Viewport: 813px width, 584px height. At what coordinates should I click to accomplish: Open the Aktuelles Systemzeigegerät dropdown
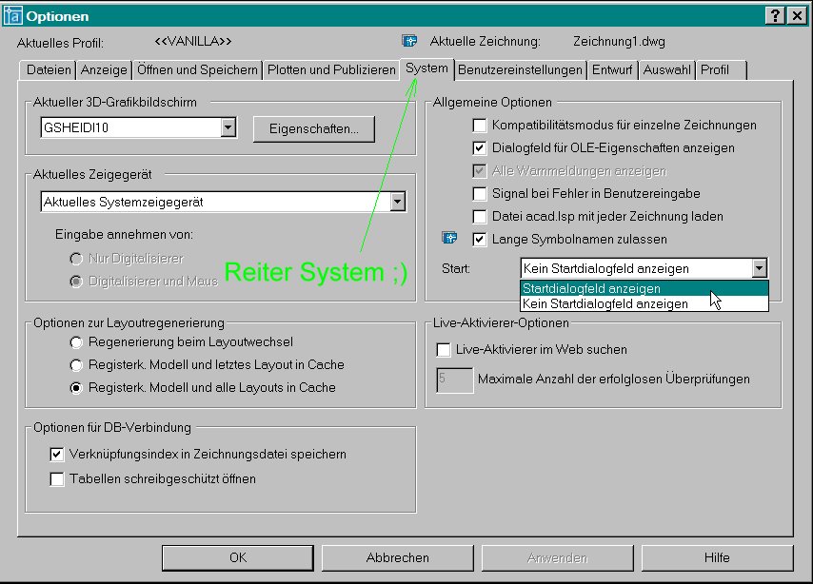coord(398,202)
